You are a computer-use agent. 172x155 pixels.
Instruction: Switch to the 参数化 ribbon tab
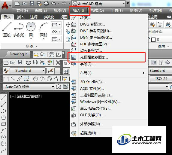coord(49,17)
